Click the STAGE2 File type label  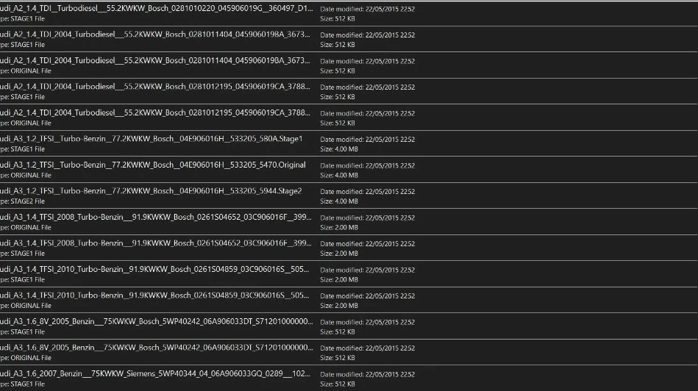coord(26,201)
